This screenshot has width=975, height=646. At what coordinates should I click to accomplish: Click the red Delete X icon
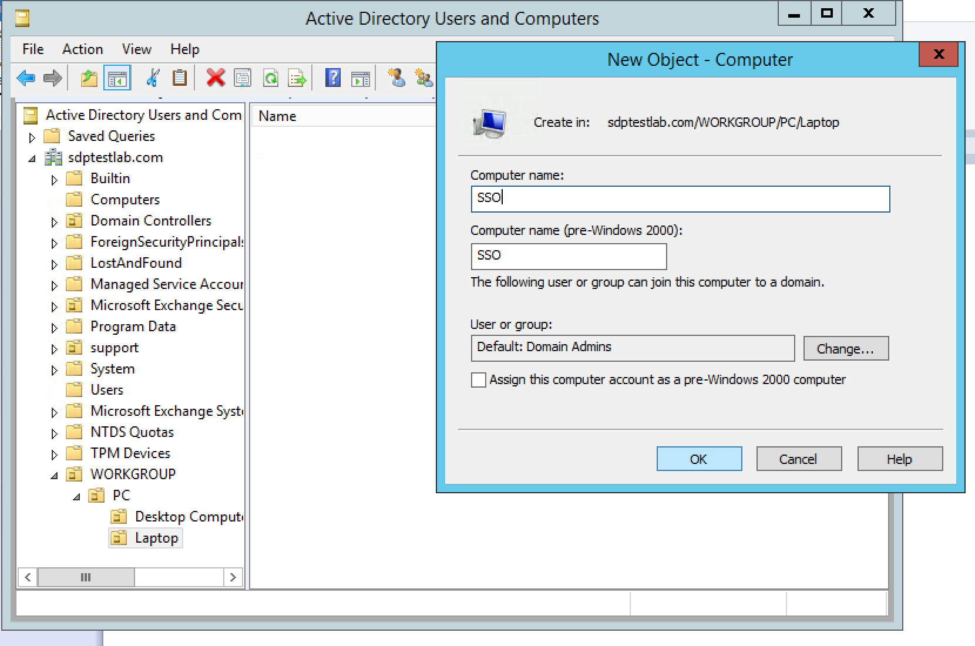click(x=216, y=78)
